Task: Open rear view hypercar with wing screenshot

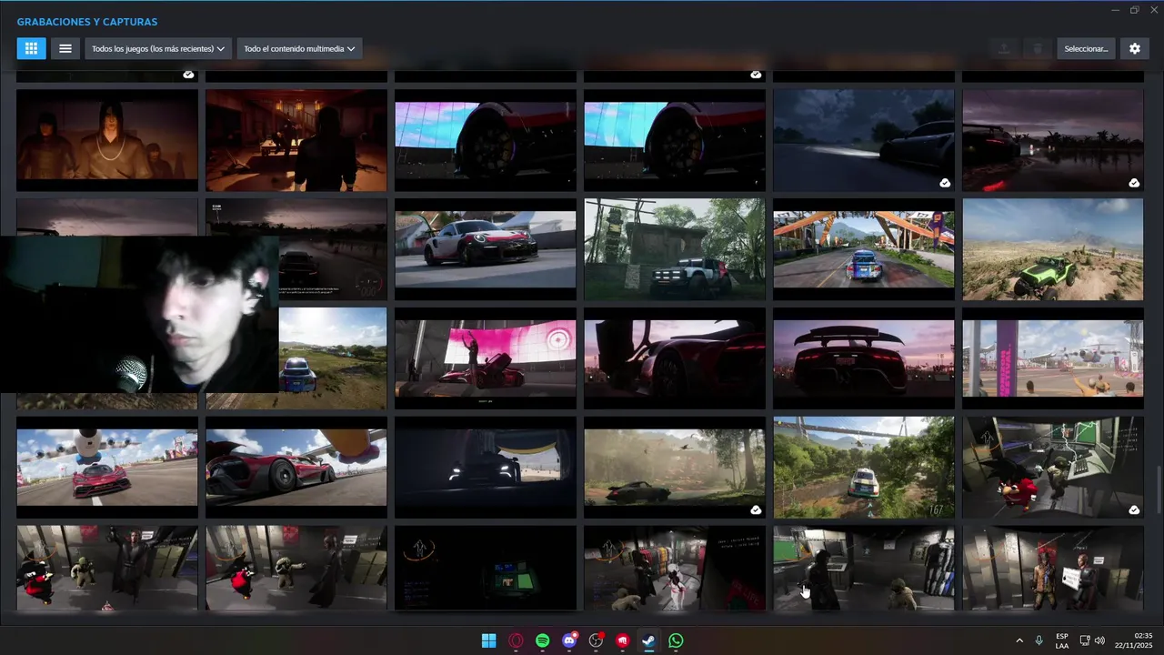Action: 864,358
